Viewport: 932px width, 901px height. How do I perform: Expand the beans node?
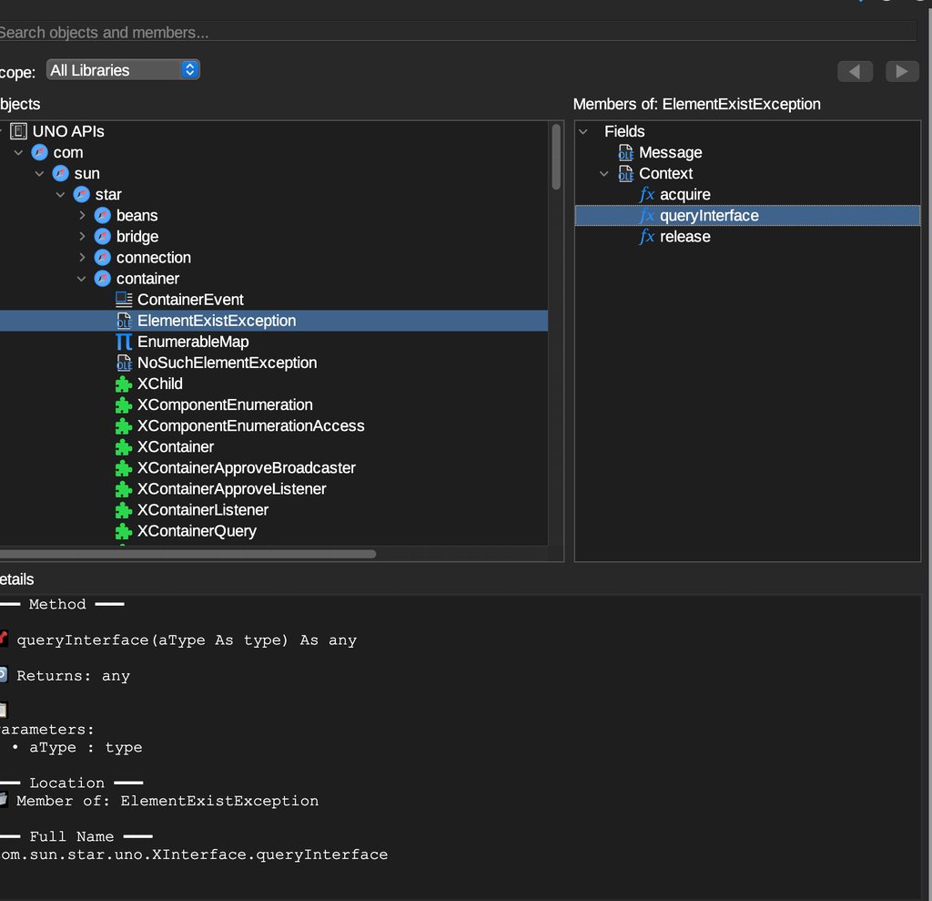[x=82, y=216]
